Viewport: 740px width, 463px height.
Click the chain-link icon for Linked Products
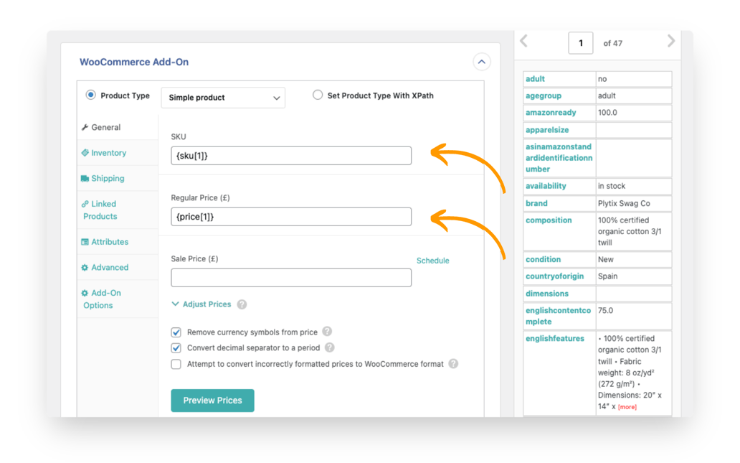click(85, 204)
